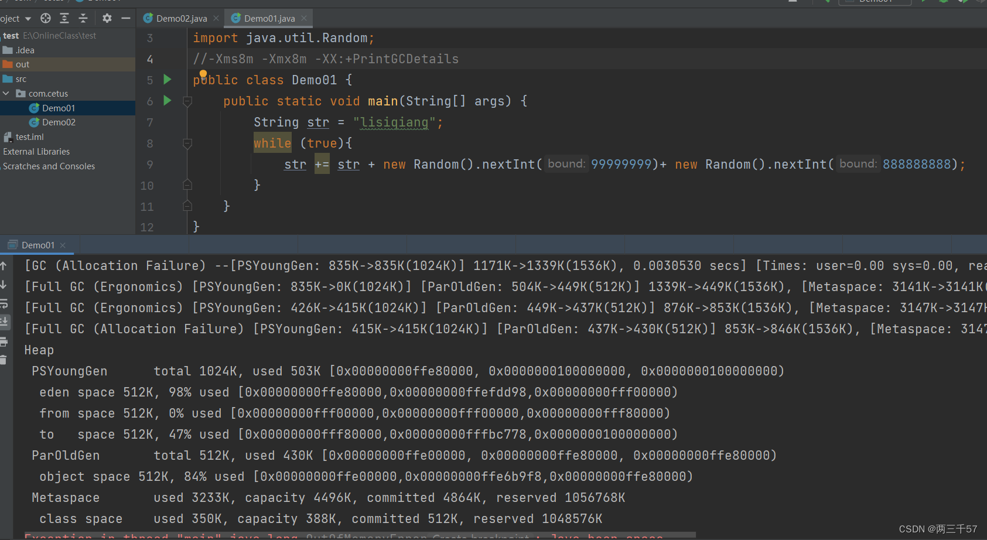The width and height of the screenshot is (987, 540).
Task: Click the Metaspace used 3233K line
Action: pyautogui.click(x=329, y=498)
